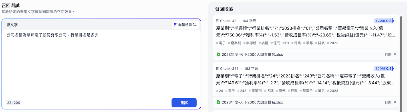Expand the Chunk-43 paragraph text

[306, 32]
